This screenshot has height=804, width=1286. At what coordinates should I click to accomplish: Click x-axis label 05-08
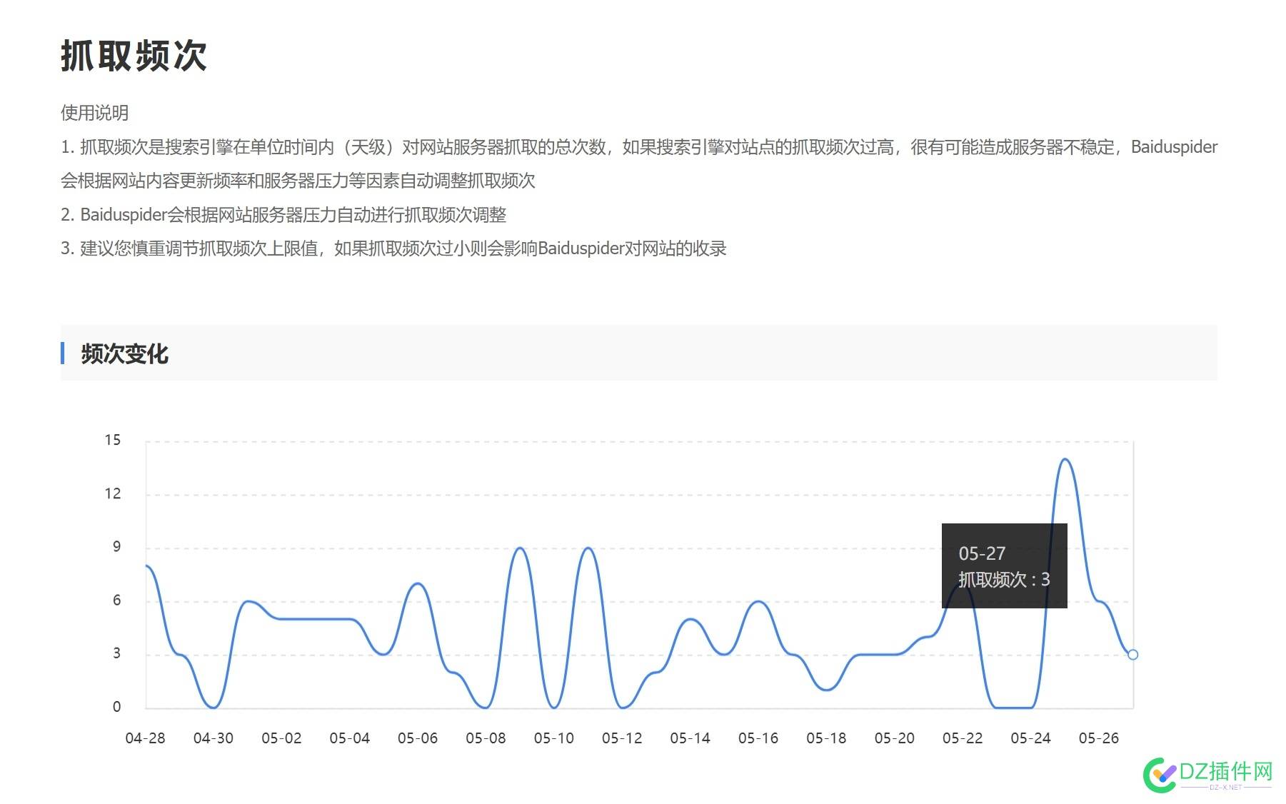point(486,738)
